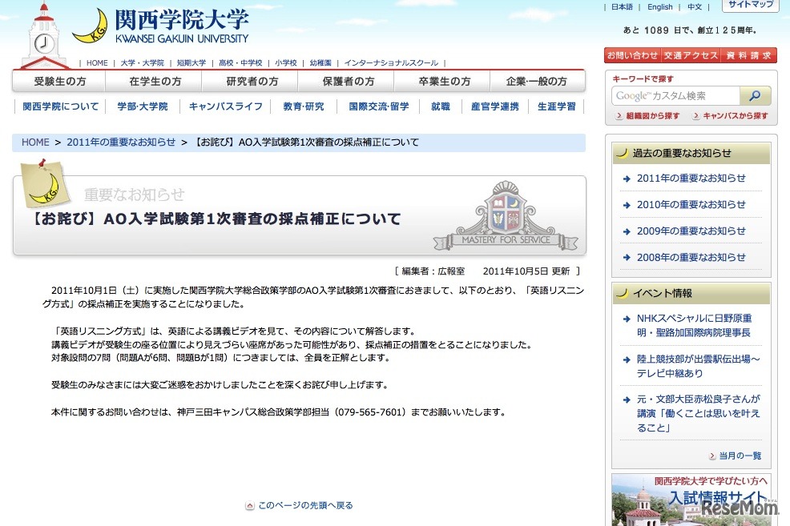Click the 2011年10月5日 更新 date text
Viewport: 790px width, 526px height.
tap(526, 271)
